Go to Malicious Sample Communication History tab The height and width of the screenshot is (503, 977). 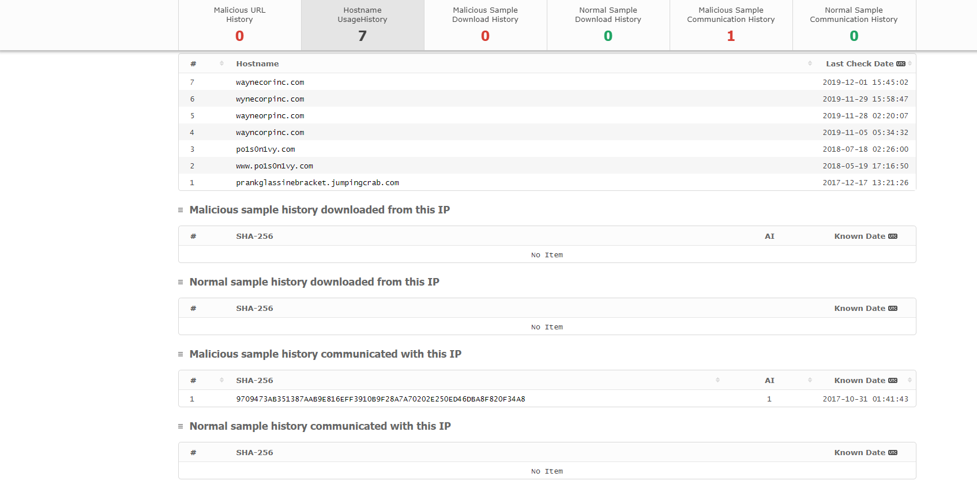[x=731, y=25]
